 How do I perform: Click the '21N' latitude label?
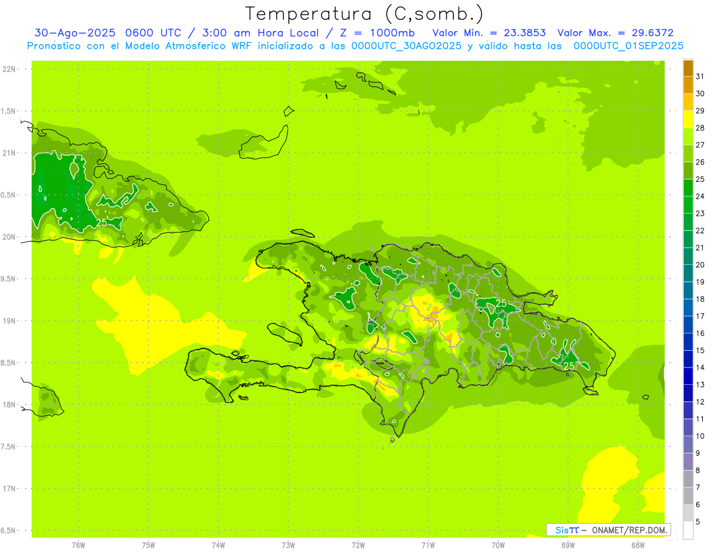[10, 153]
